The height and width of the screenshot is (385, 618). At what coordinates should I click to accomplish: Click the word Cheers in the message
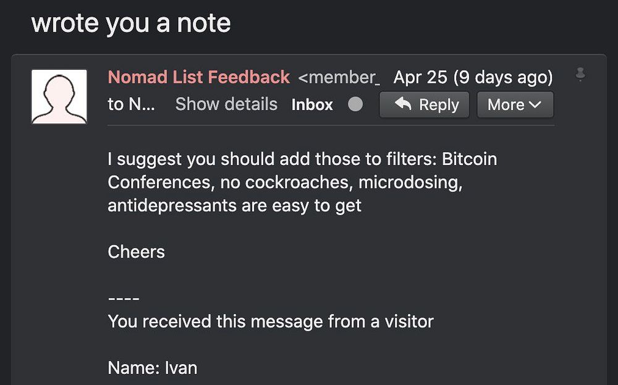[x=136, y=252]
